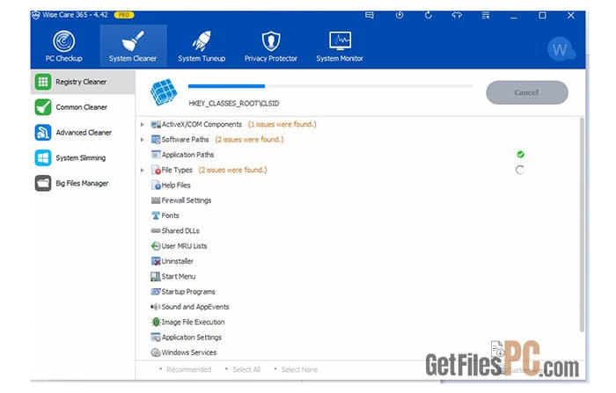Click the scan progress bar

pos(330,86)
